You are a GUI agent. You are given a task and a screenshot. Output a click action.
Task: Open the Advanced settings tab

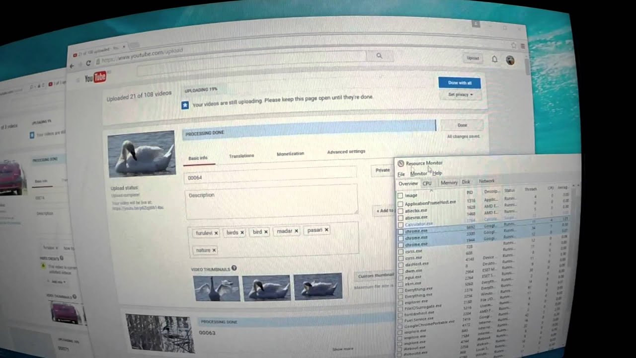(346, 152)
